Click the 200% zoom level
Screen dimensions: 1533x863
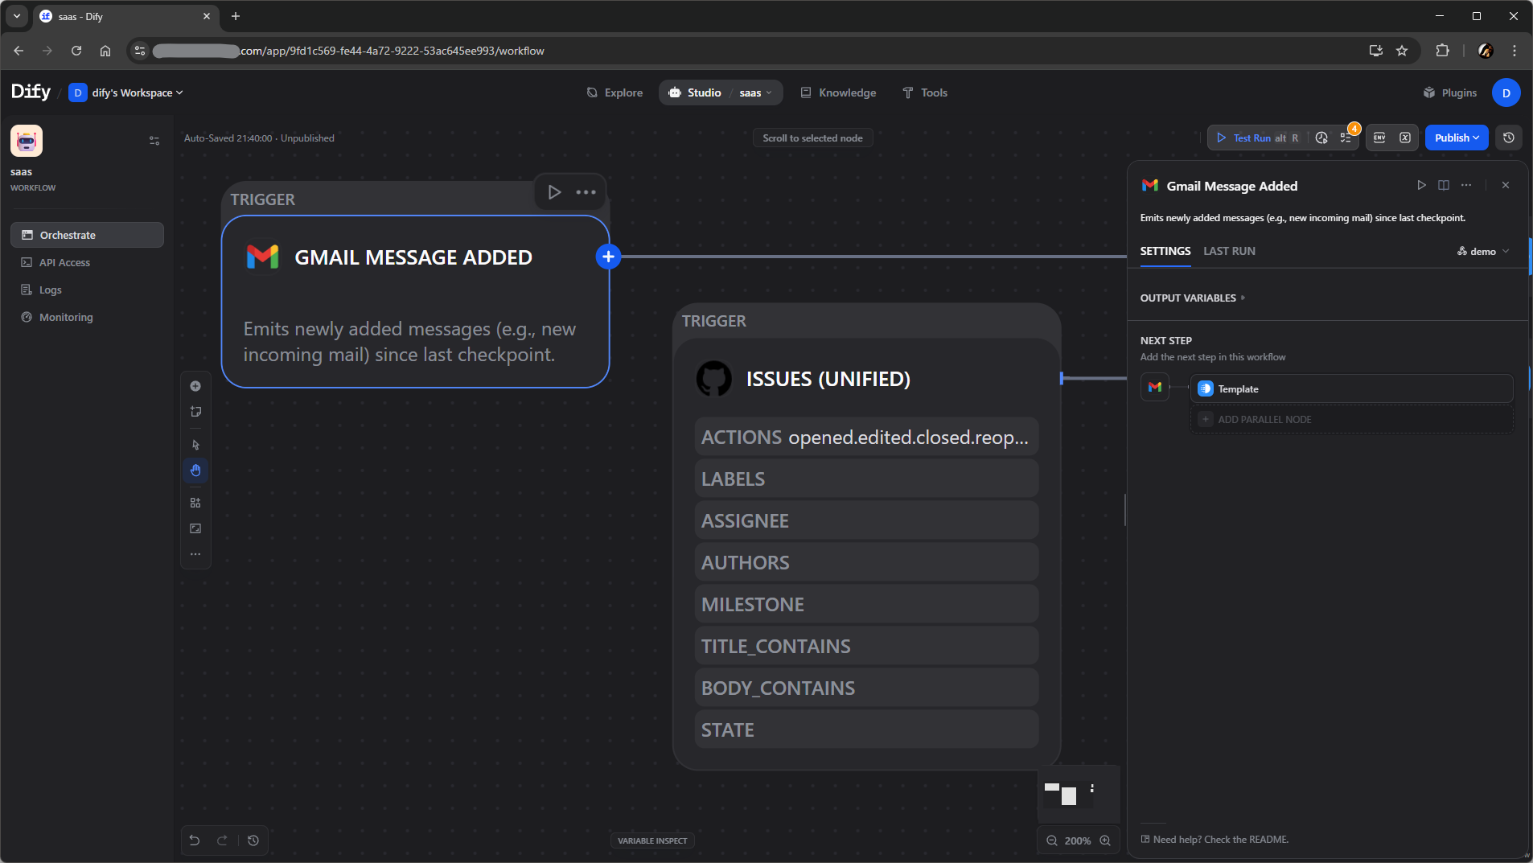pos(1078,840)
